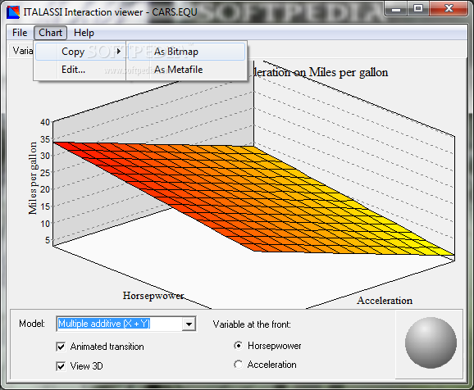Select As Metafile copy option
The image size is (474, 390).
tap(186, 70)
